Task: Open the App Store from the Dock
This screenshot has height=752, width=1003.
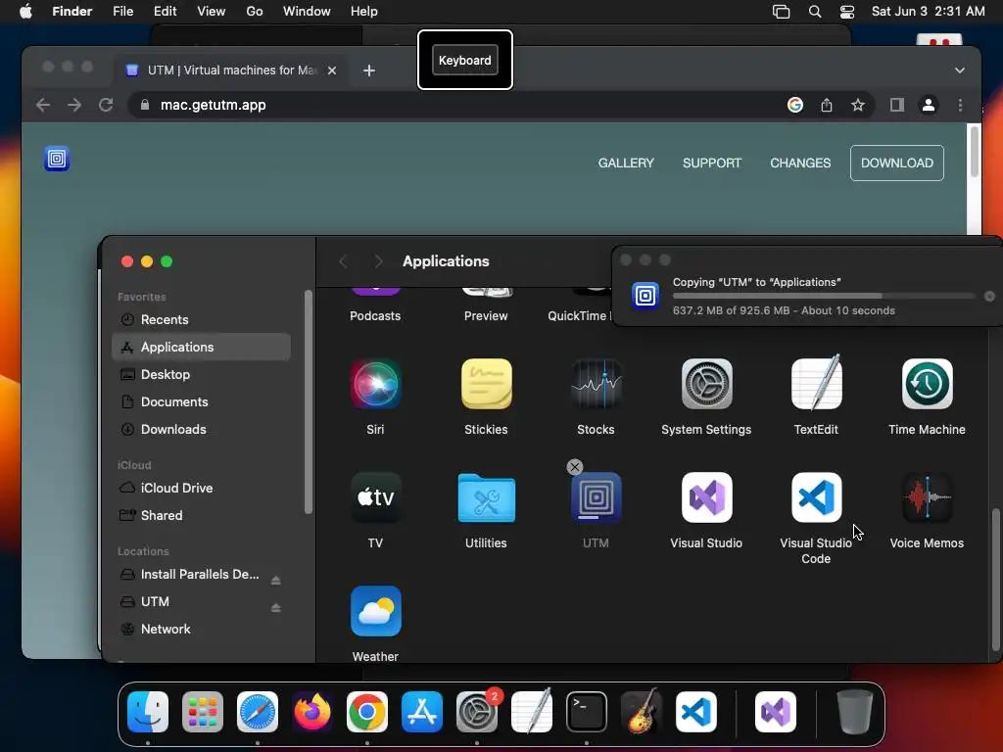Action: click(422, 712)
